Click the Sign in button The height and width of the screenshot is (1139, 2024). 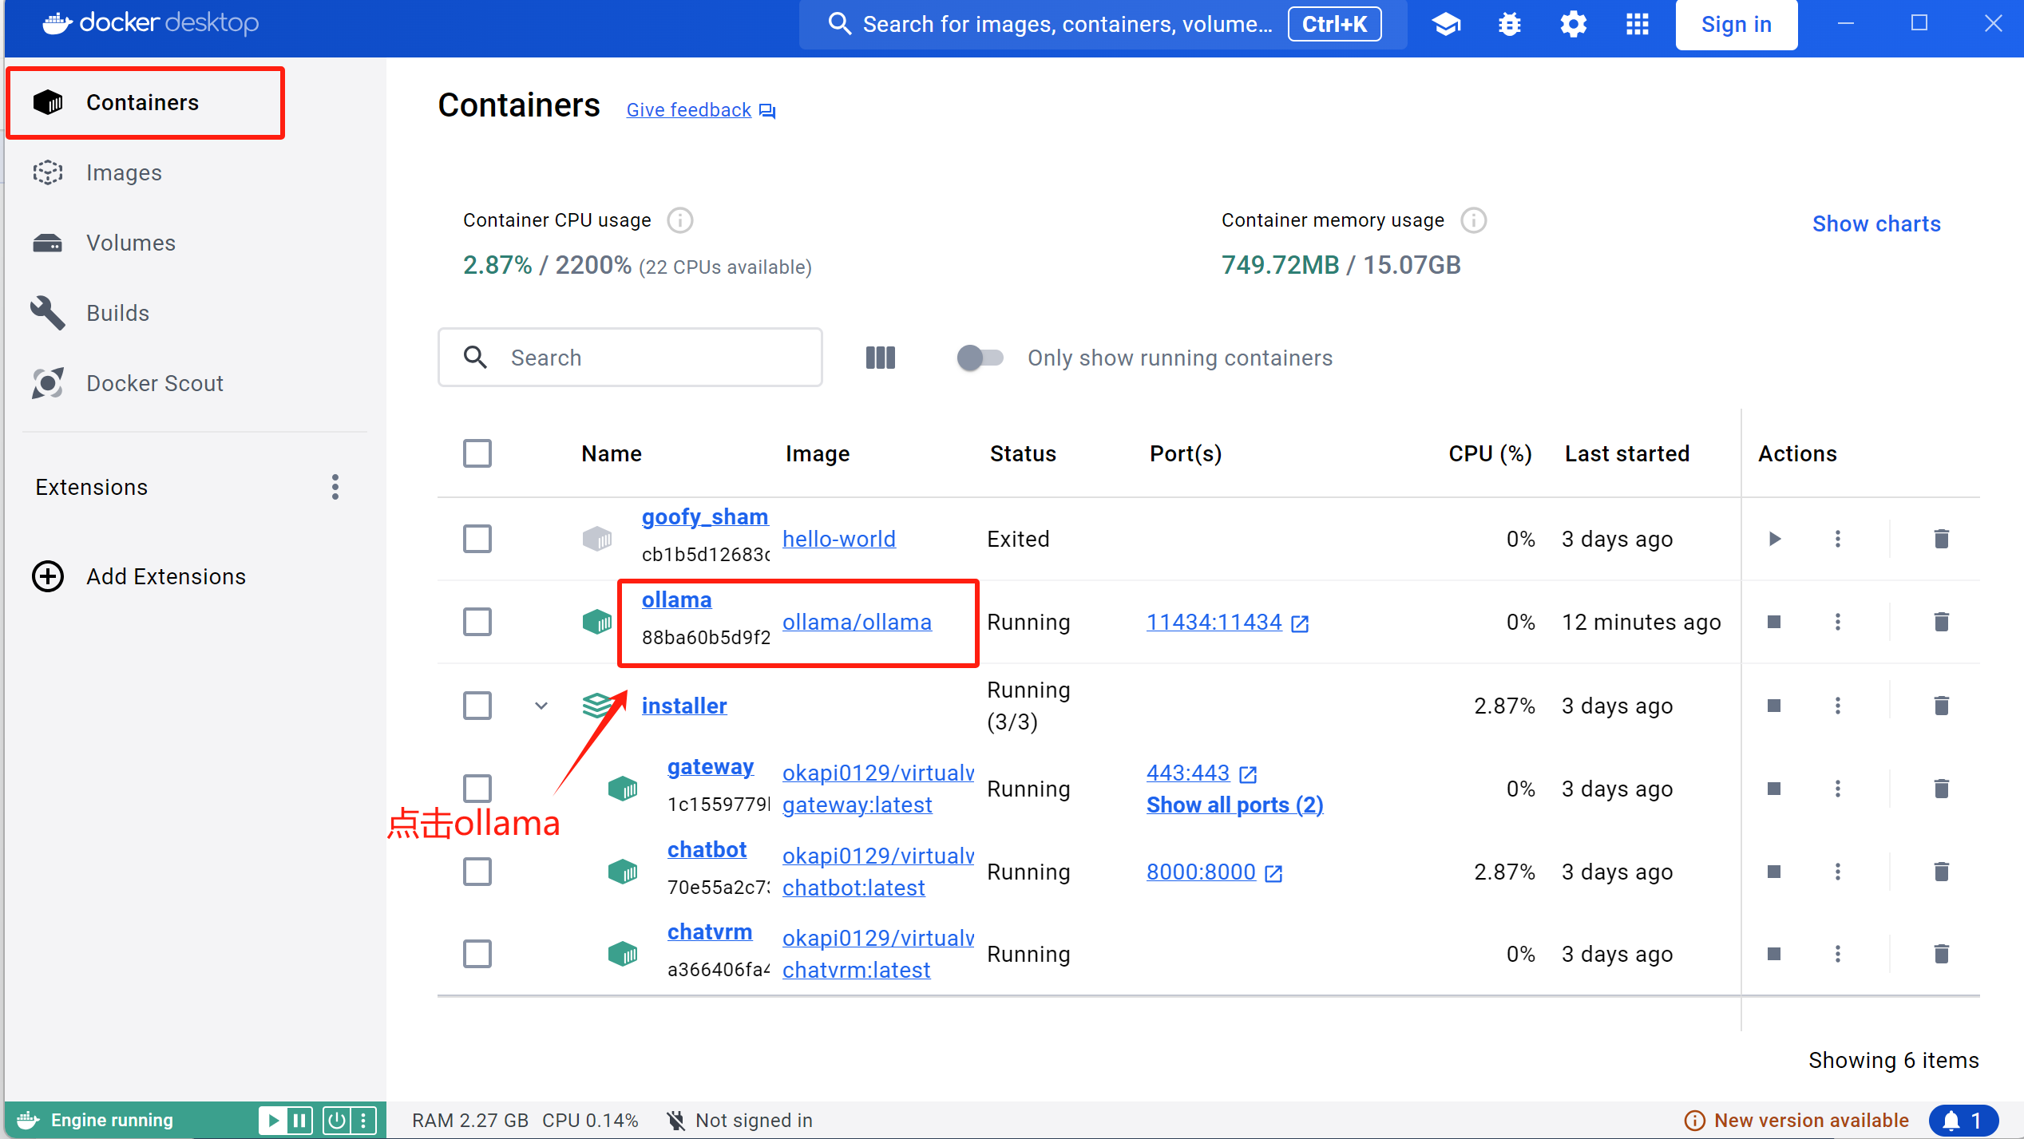pos(1737,25)
